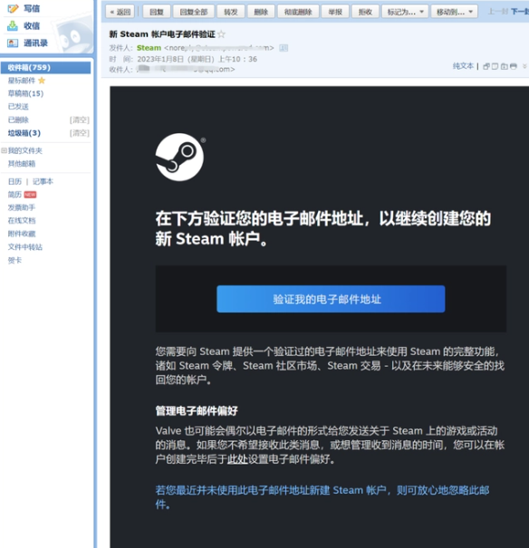This screenshot has width=529, height=548.
Task: Click the 写信 compose text label
Action: pos(32,8)
